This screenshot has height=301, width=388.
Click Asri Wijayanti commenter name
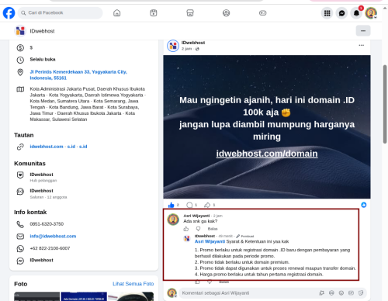[x=196, y=216]
